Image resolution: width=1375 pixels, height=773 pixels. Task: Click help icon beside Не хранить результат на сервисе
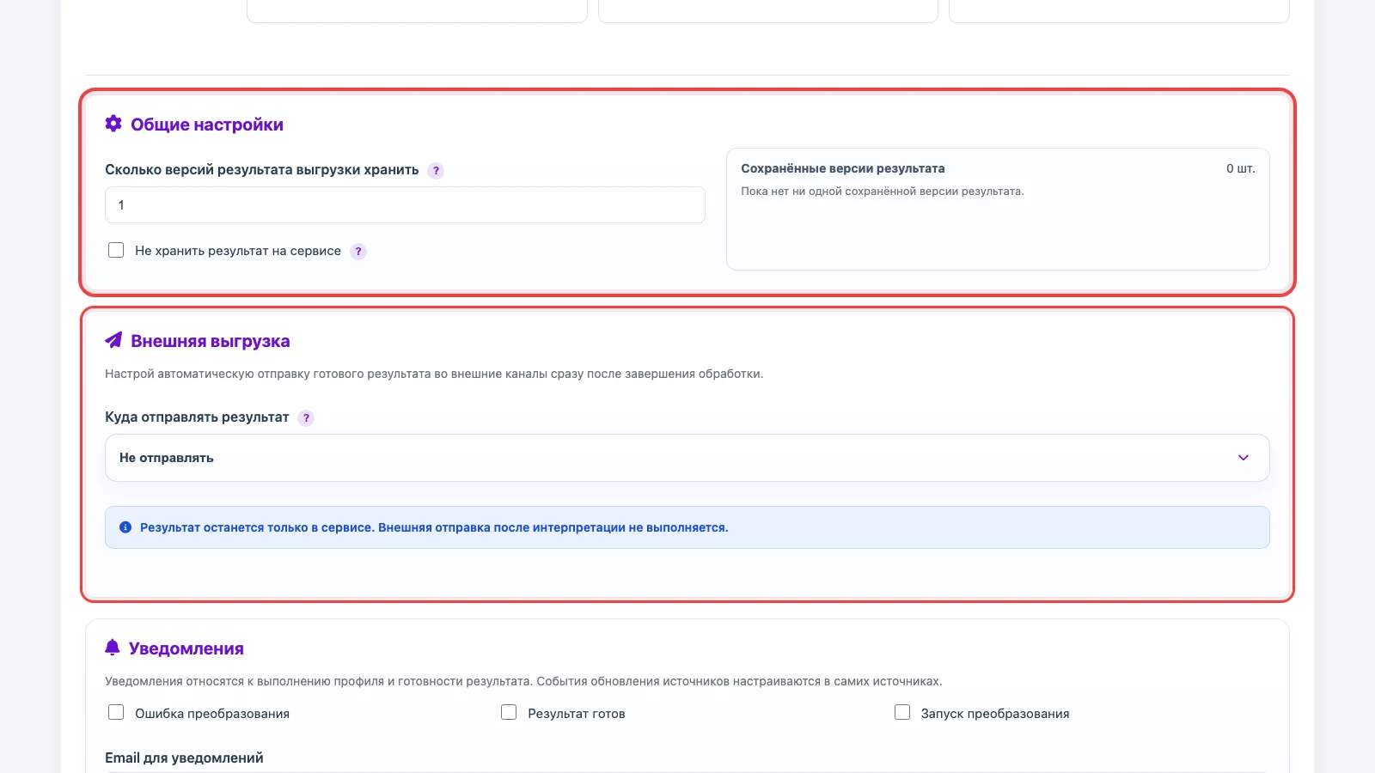click(x=358, y=251)
